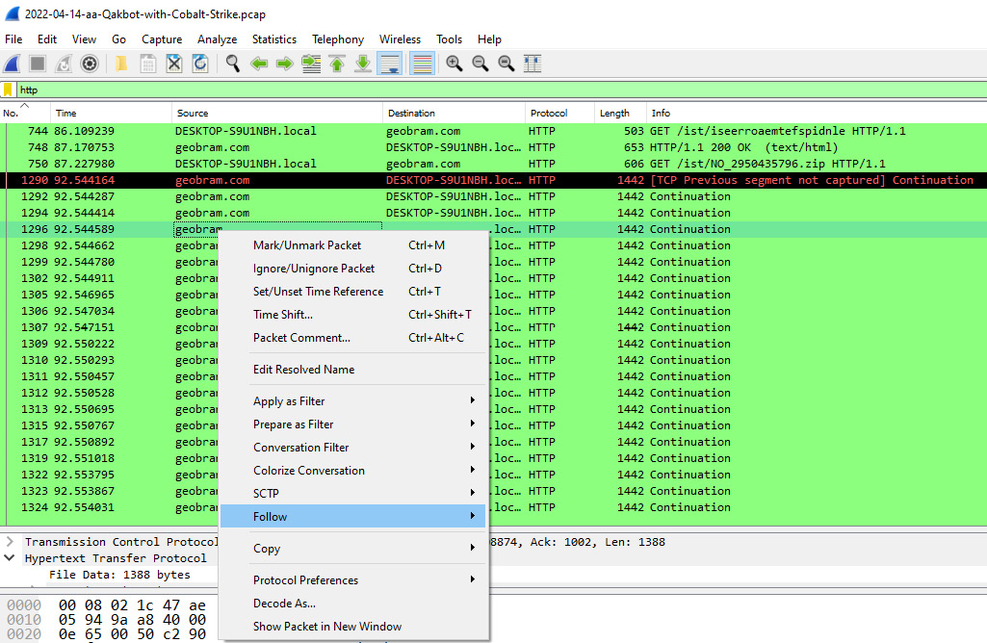Go forward in packet history arrow
This screenshot has height=643, width=987.
click(284, 64)
